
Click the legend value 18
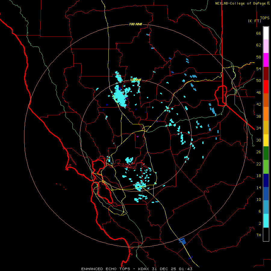[259, 176]
